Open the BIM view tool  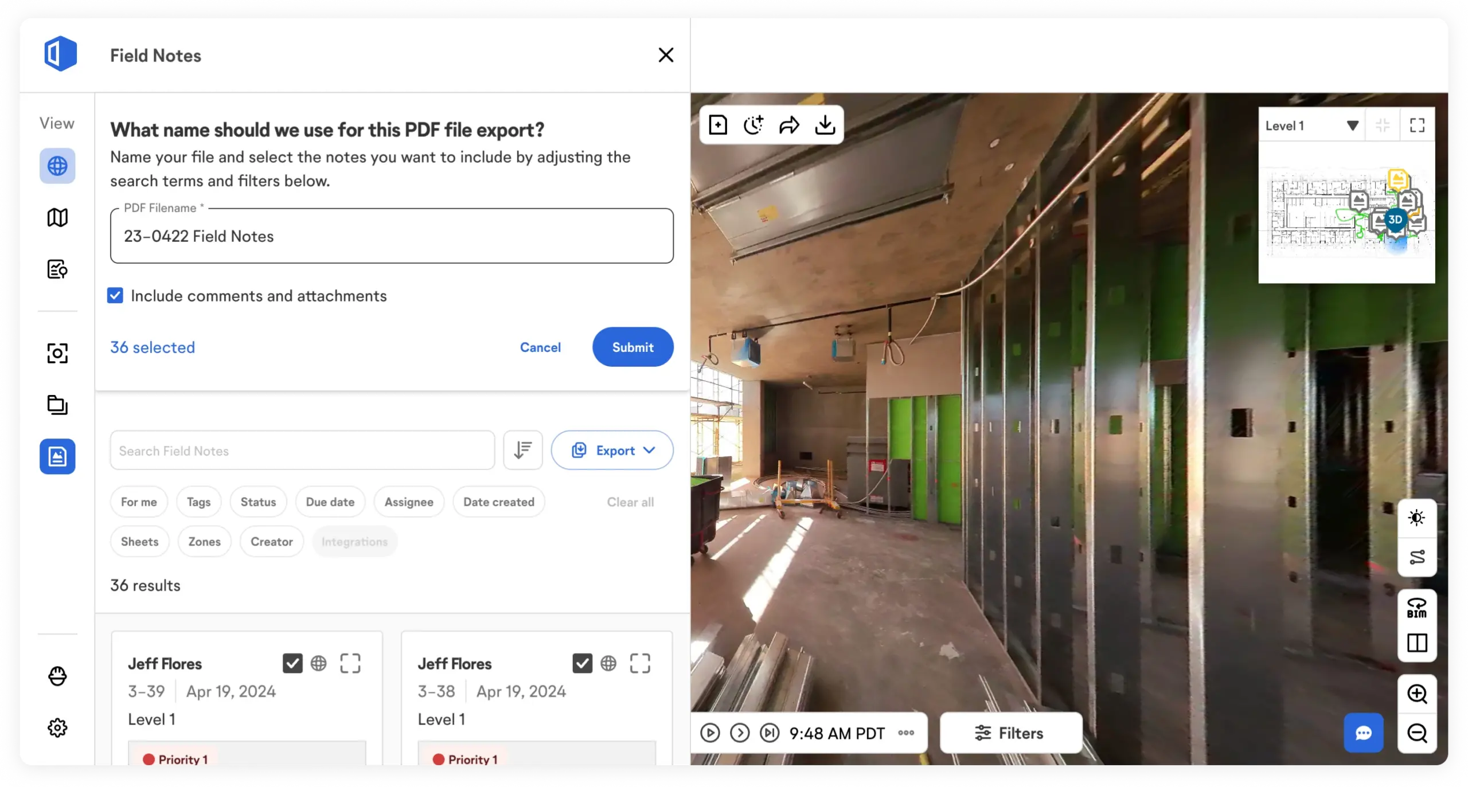pos(1416,608)
